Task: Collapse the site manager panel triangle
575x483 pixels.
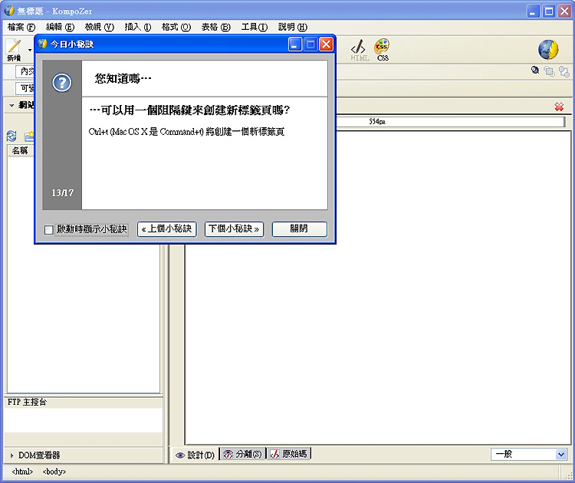Action: 11,106
